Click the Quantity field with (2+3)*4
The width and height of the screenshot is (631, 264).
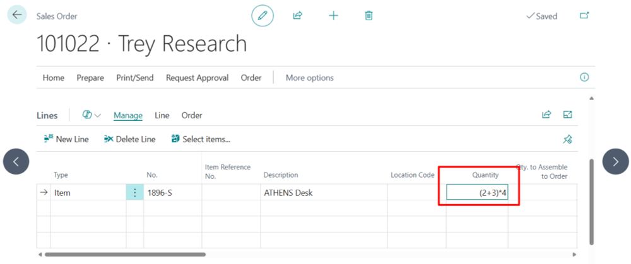click(477, 193)
